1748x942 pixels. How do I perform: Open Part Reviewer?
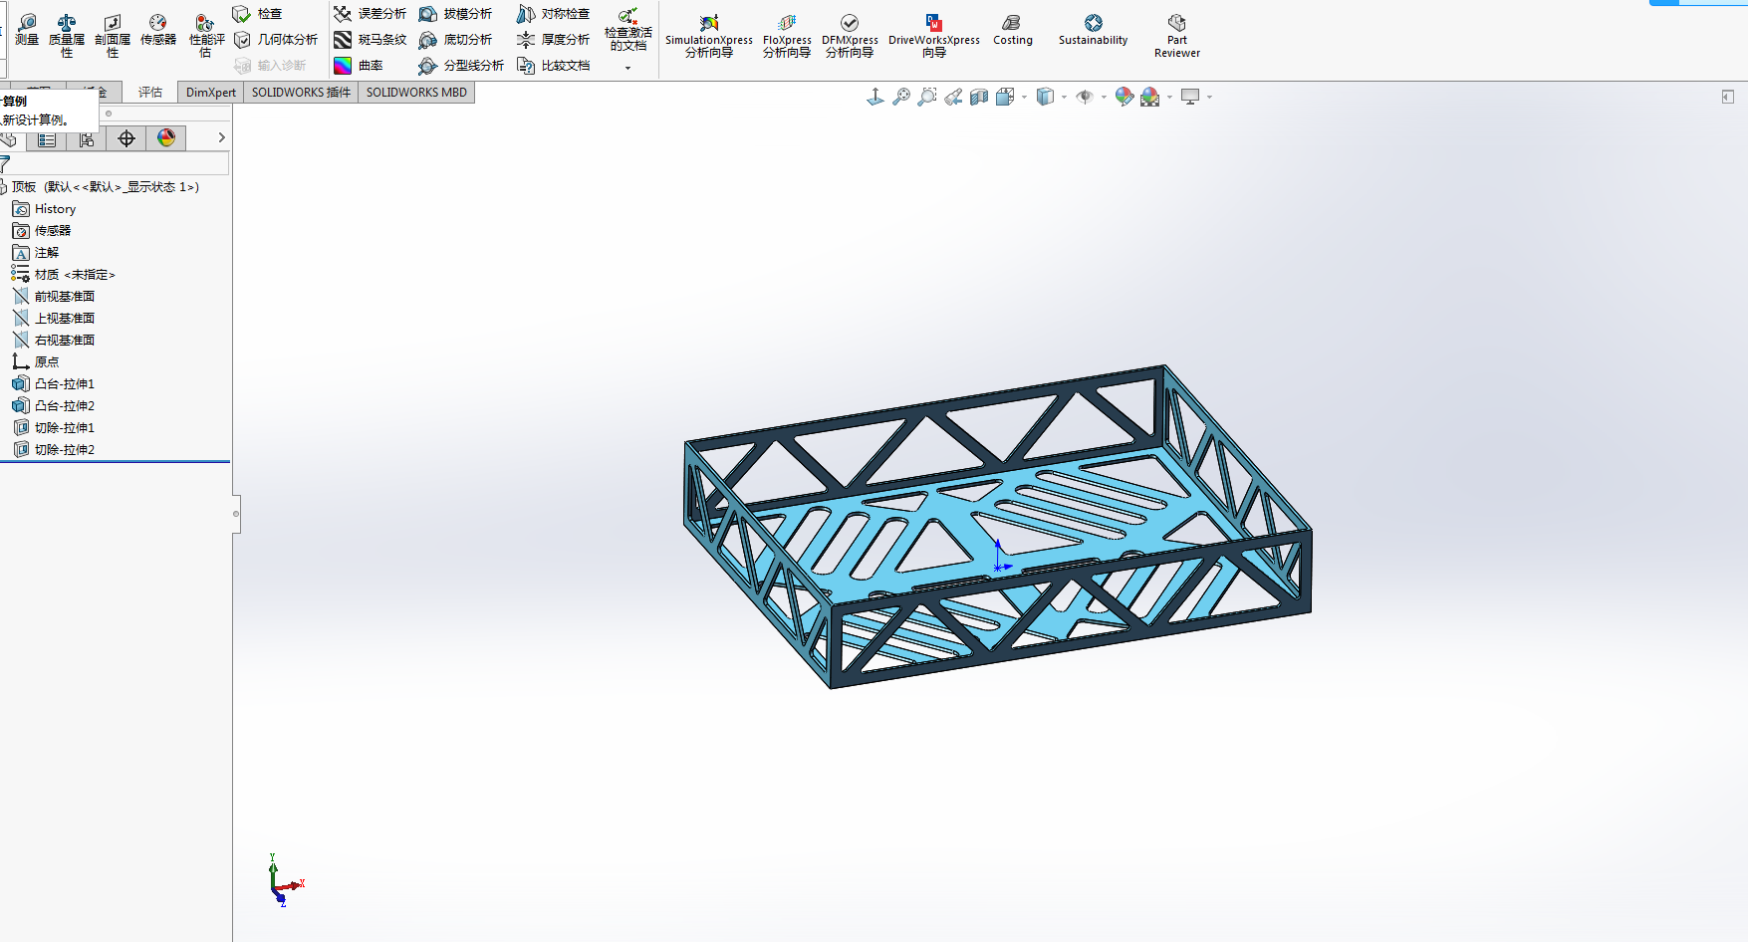[1177, 35]
